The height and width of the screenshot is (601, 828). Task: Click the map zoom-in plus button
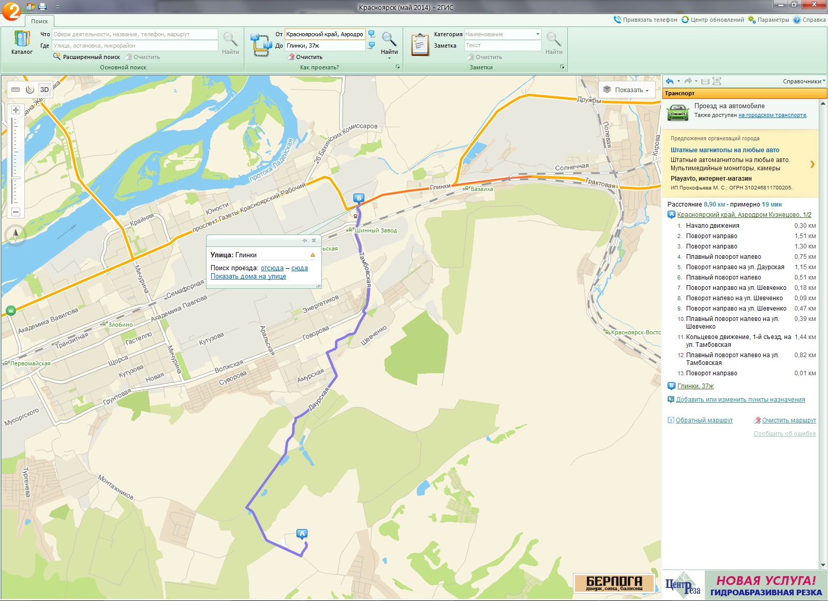tap(16, 110)
